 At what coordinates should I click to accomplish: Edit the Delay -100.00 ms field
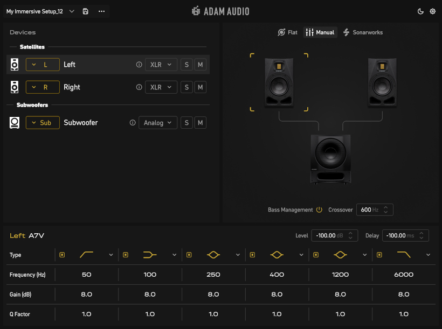[x=405, y=235]
